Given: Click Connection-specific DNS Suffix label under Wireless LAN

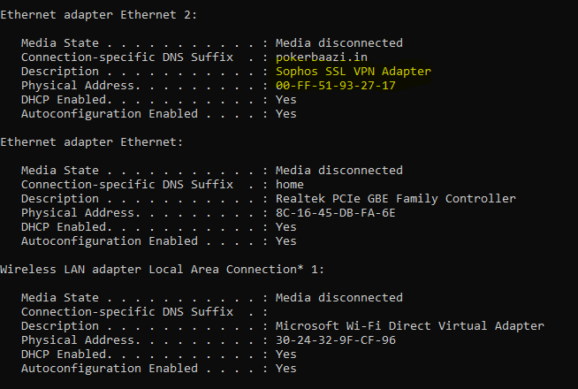Looking at the screenshot, I should tap(126, 312).
